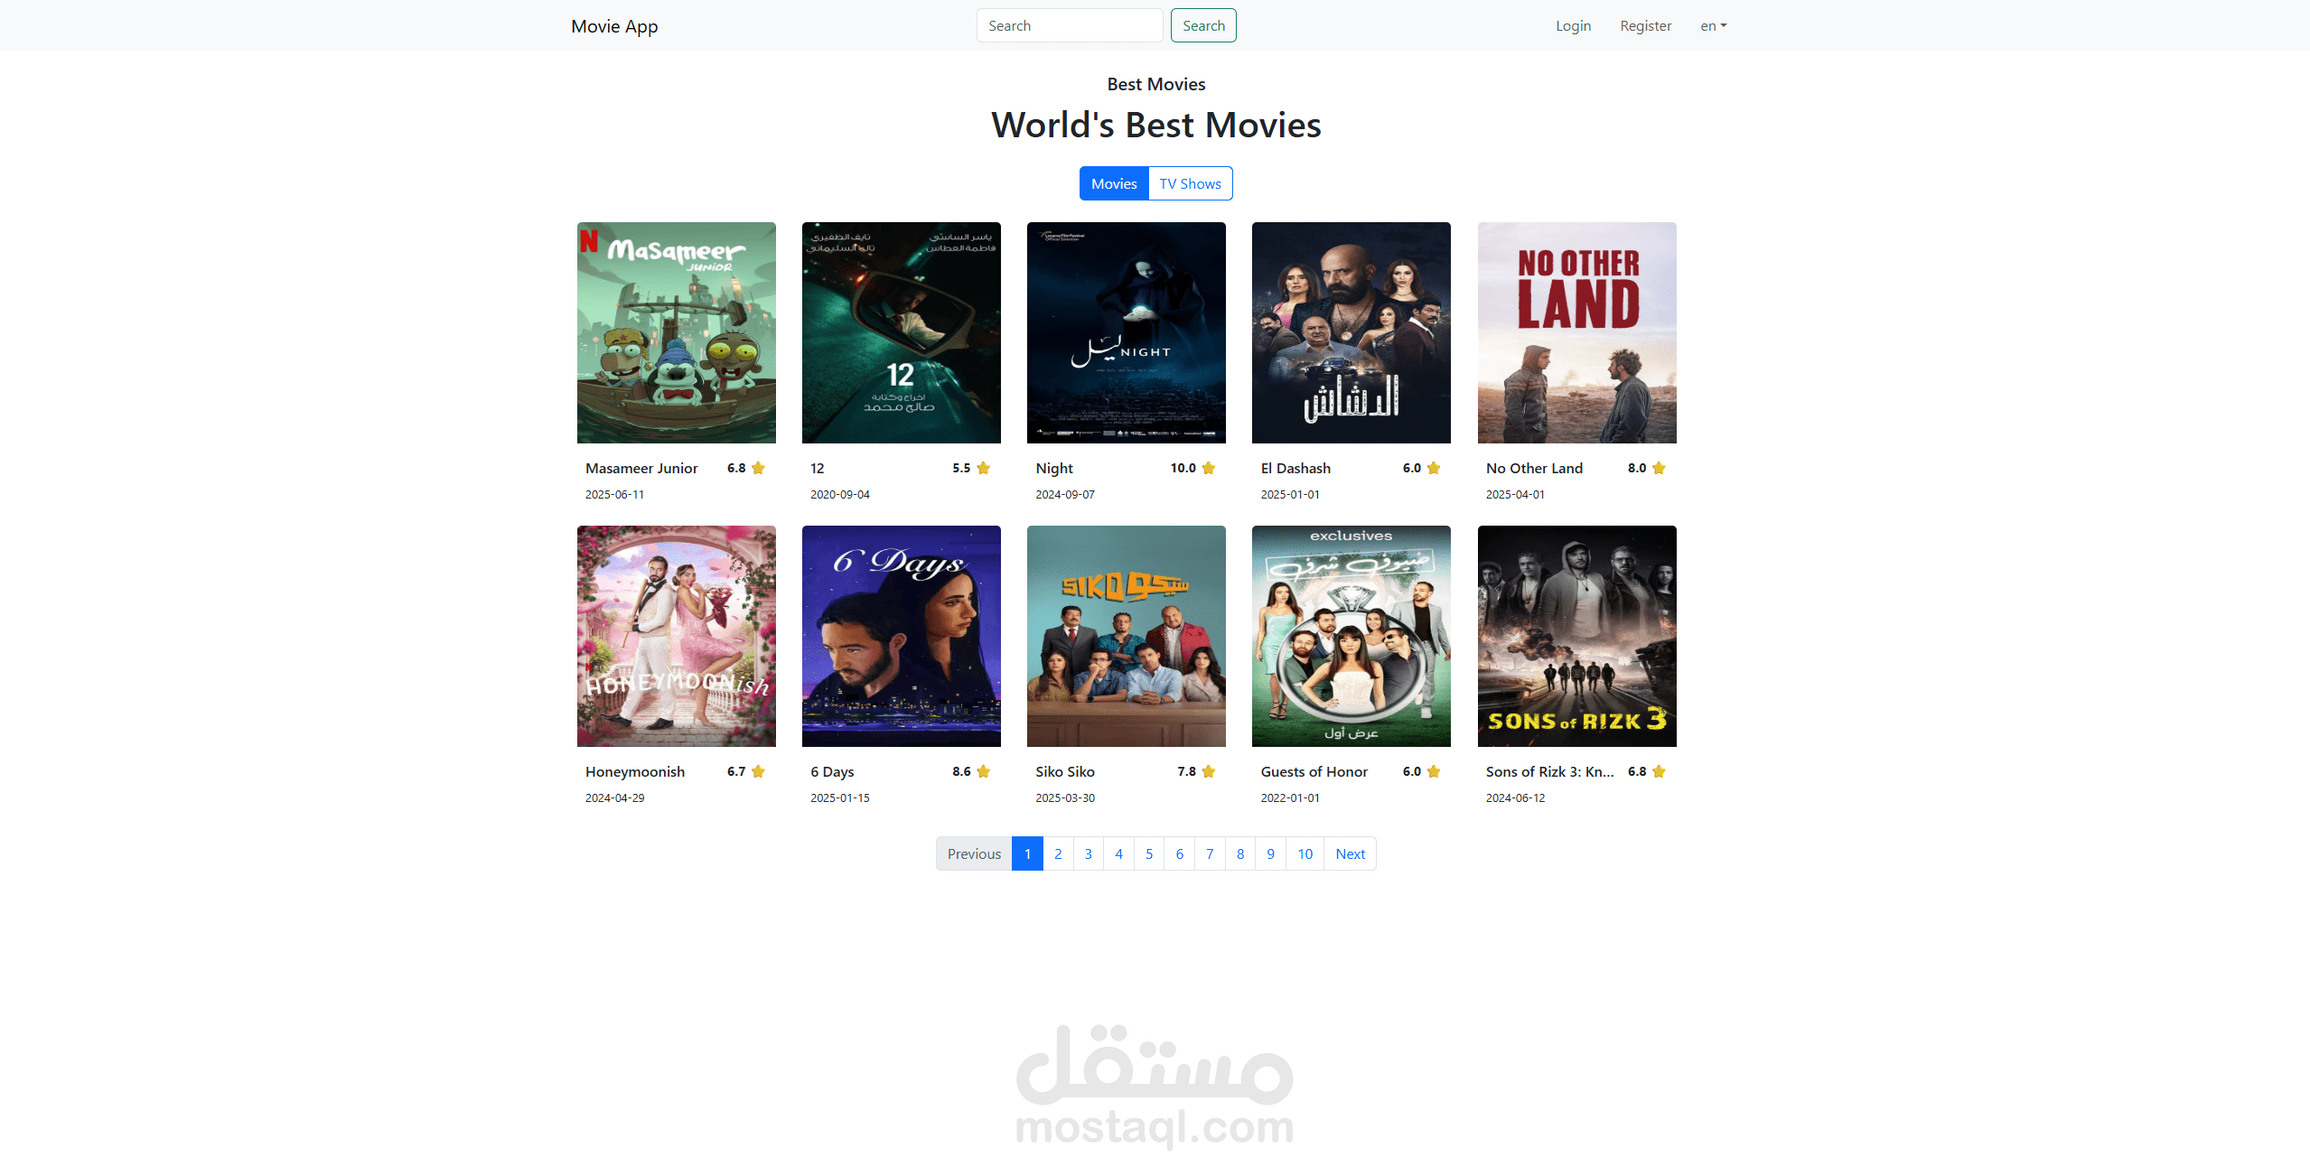This screenshot has width=2310, height=1175.
Task: Go to page 4
Action: [1118, 853]
